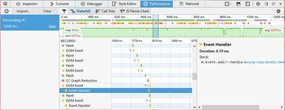This screenshot has width=285, height=110.
Task: Switch to Waterfall view
Action: coord(80,11)
